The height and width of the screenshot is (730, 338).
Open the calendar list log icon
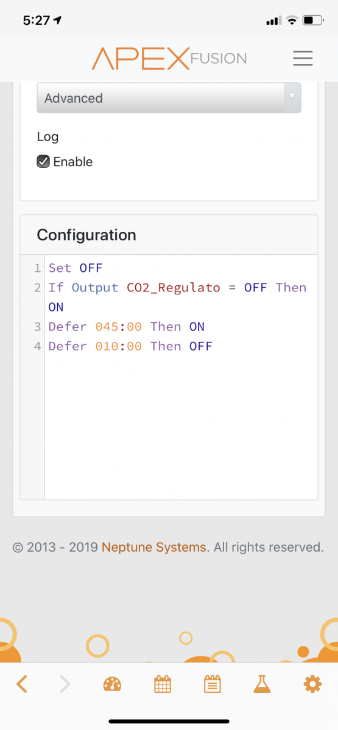tap(212, 684)
